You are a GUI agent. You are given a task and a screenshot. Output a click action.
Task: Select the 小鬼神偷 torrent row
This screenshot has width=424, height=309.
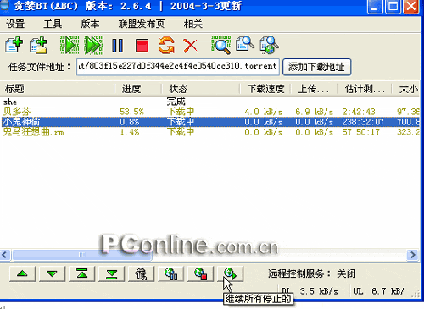point(209,122)
